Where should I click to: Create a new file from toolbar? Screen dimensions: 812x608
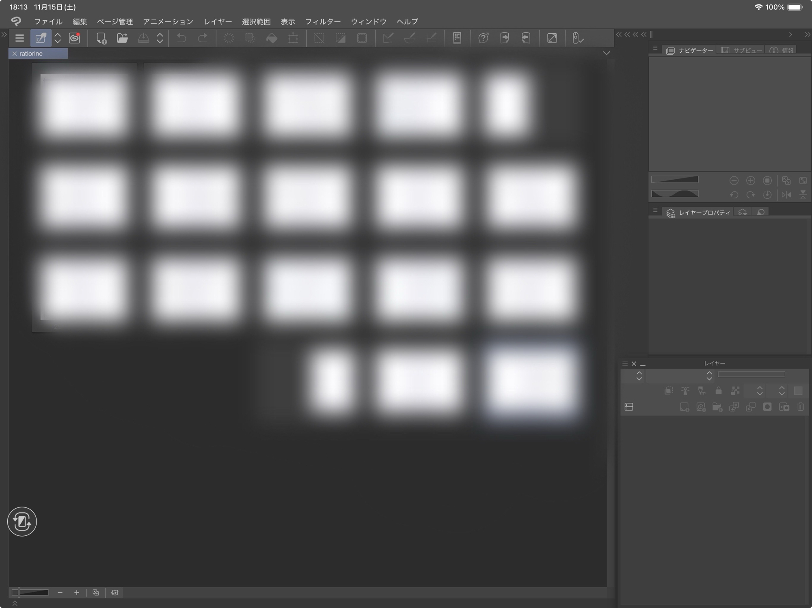pyautogui.click(x=101, y=38)
